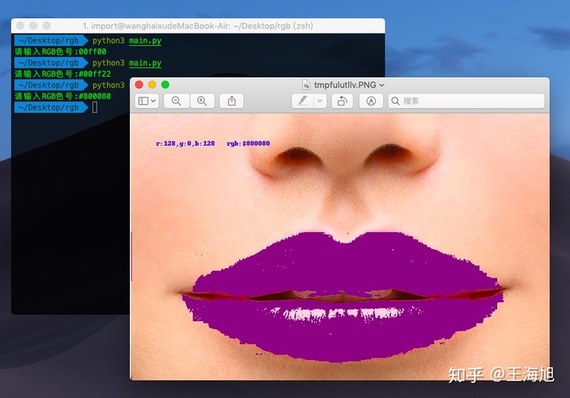Click the PNG document icon in title bar
This screenshot has width=570, height=398.
(306, 85)
